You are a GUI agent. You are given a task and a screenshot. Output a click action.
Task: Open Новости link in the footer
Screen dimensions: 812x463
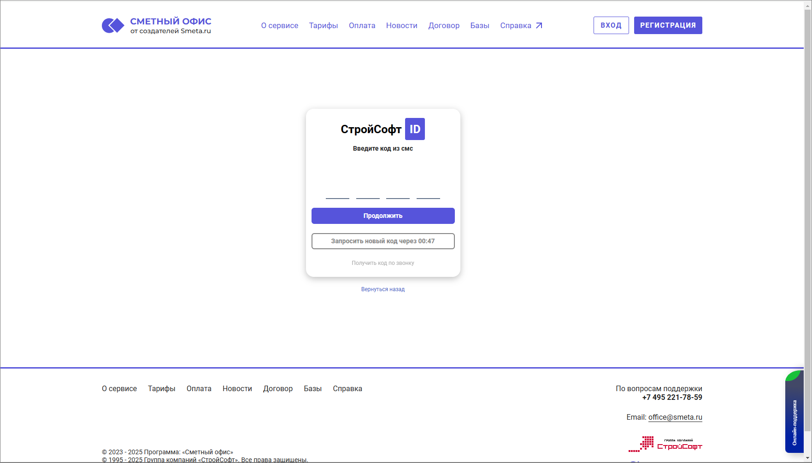237,389
